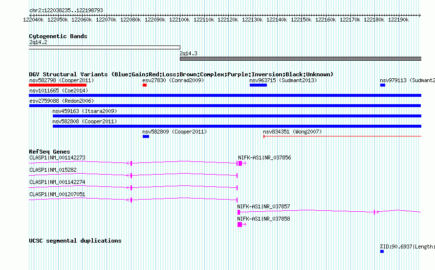Click the CLASP1|NM_015282 gene label
Screen dimensions: 435x270
pos(53,170)
